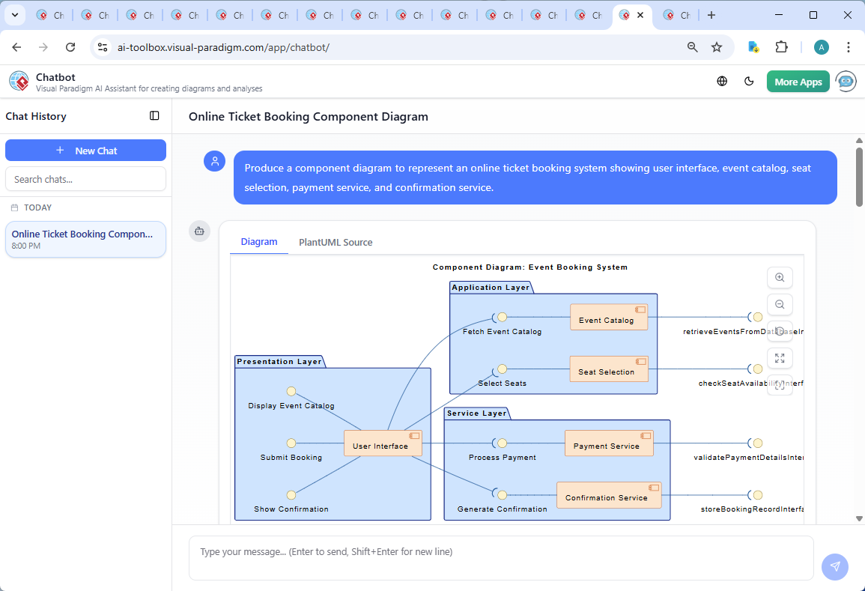The image size is (865, 591).
Task: Switch to the PlantUML Source tab
Action: (x=336, y=242)
